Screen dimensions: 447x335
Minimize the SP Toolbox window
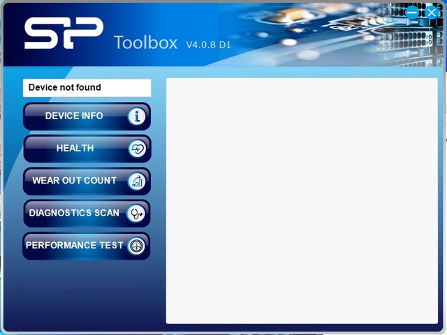[412, 13]
